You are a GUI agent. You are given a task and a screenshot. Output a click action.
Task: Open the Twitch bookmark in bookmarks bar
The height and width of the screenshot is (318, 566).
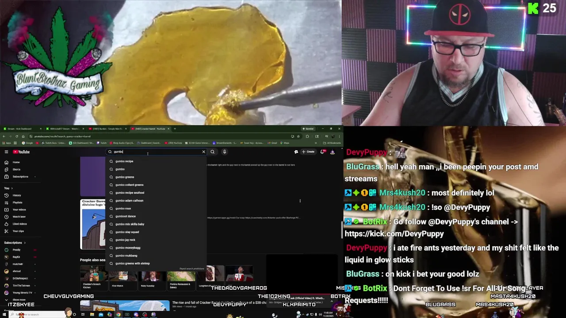click(102, 143)
